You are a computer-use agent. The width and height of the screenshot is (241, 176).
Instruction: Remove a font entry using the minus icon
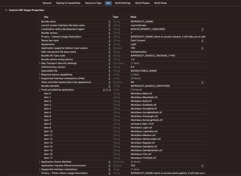pos(110,90)
